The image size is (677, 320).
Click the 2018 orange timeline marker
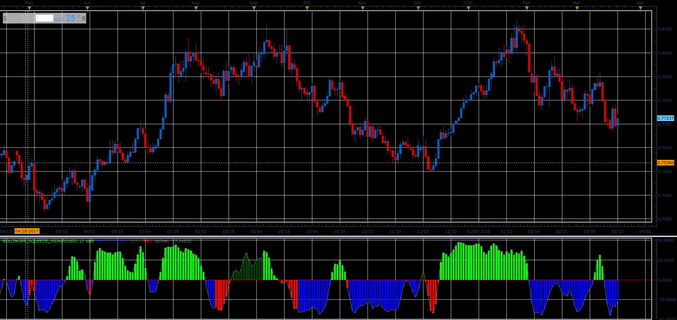[468, 8]
